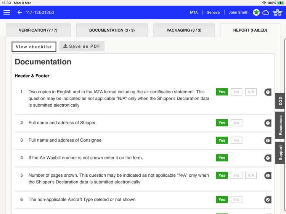Switch to Report (Failed) tab

point(250,30)
